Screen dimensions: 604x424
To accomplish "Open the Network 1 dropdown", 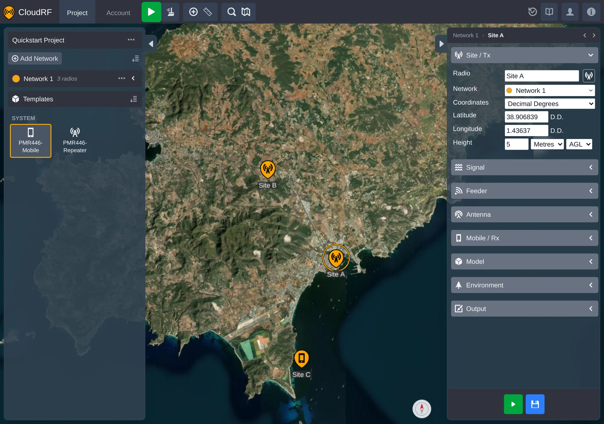I will pos(550,90).
